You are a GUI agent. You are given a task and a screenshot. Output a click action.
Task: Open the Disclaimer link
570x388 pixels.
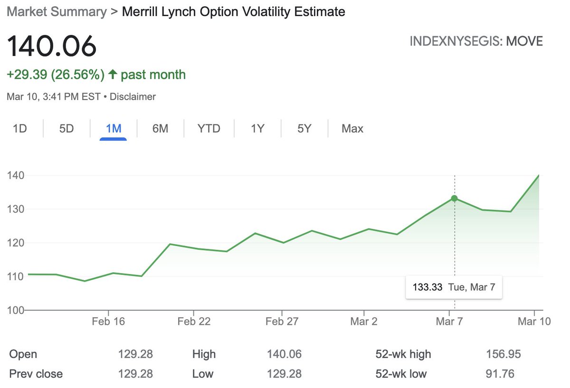click(x=133, y=97)
